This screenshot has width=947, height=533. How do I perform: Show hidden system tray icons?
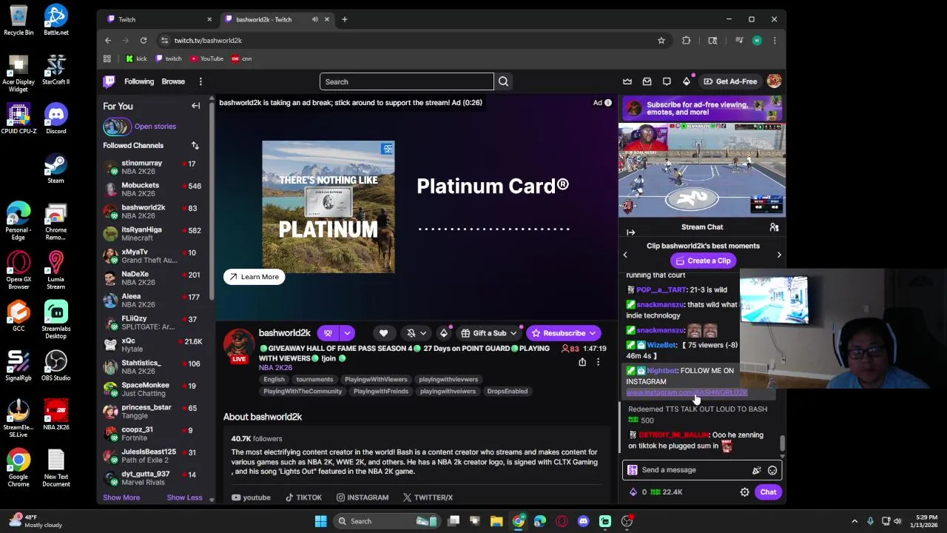pos(855,521)
